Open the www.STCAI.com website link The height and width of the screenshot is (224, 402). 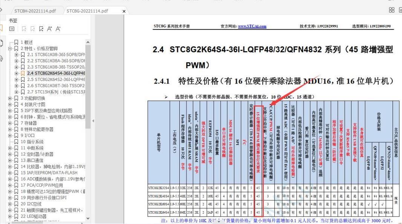coord(252,26)
